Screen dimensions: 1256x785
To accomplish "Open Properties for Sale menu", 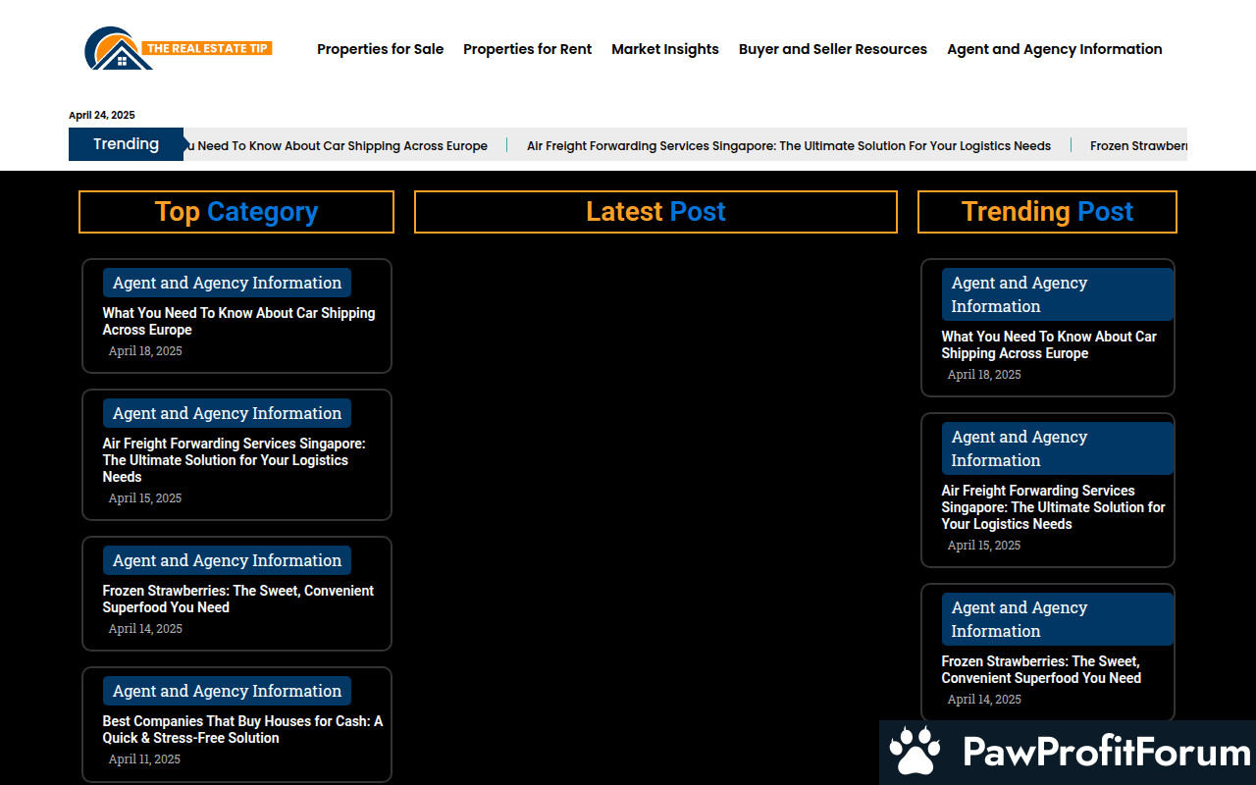I will [380, 49].
